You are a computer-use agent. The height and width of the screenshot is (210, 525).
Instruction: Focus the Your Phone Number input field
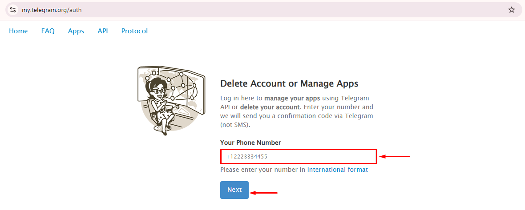(x=299, y=157)
